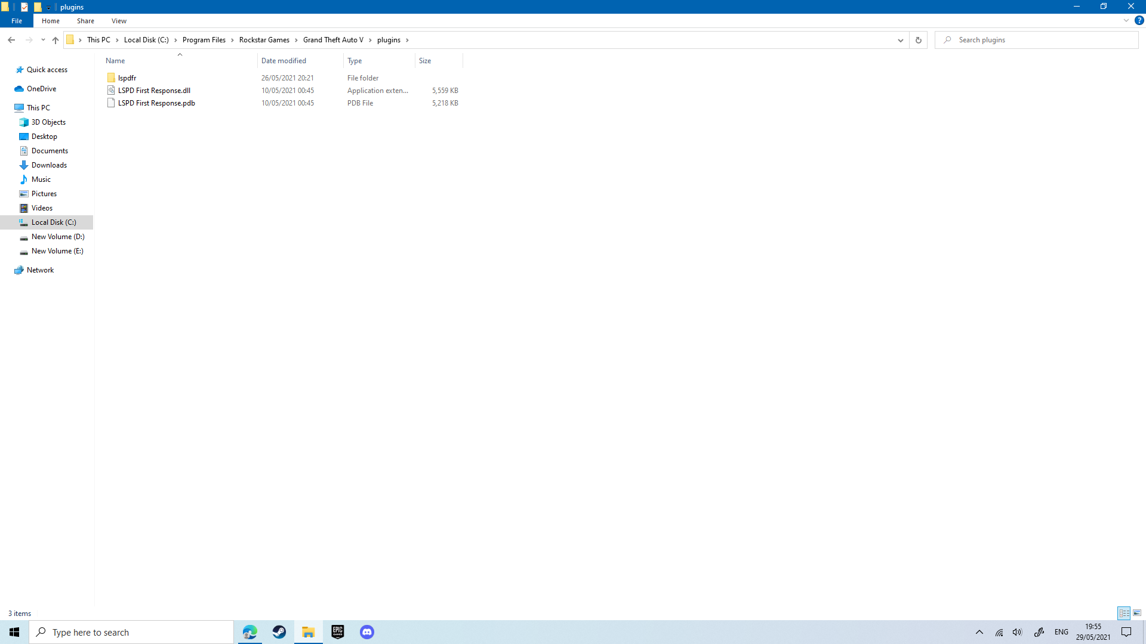Viewport: 1146px width, 644px height.
Task: Switch to the Details view layout
Action: point(1124,613)
